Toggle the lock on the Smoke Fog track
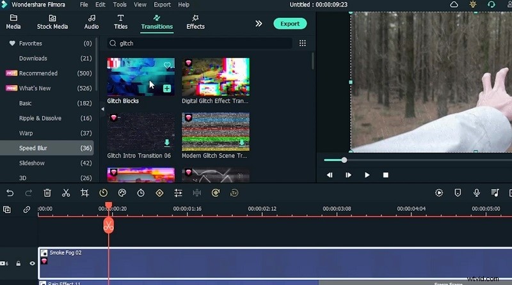The width and height of the screenshot is (512, 285). 19,263
